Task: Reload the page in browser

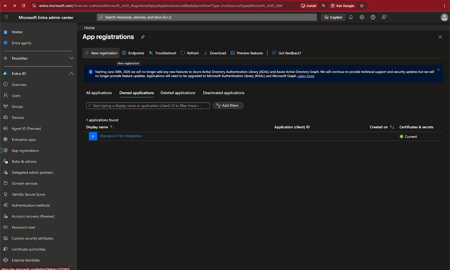Action: [x=23, y=6]
